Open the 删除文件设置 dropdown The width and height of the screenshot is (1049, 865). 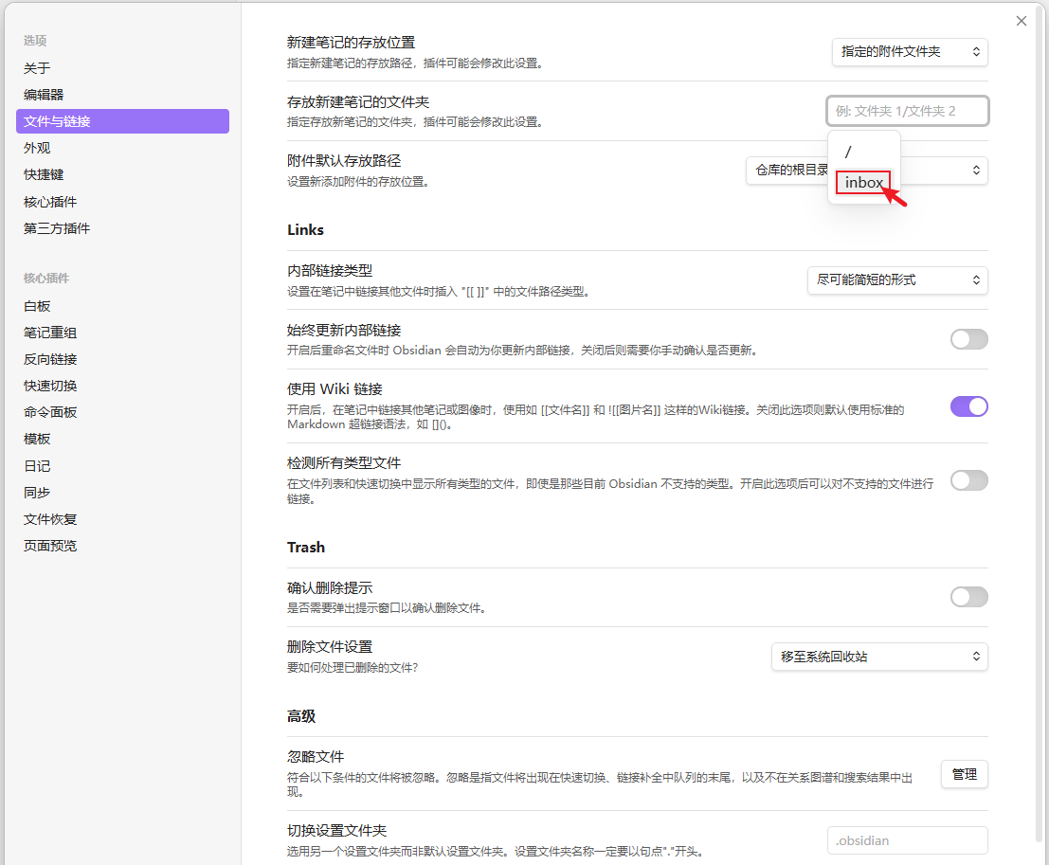pyautogui.click(x=878, y=657)
